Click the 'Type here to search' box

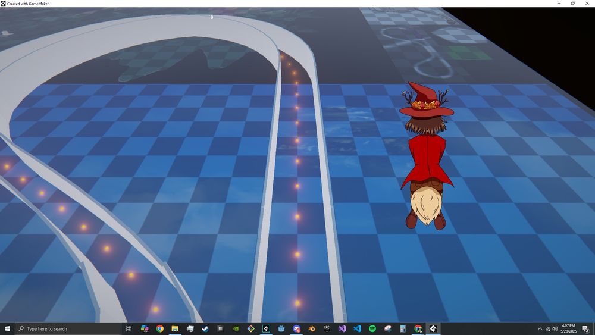(x=68, y=328)
